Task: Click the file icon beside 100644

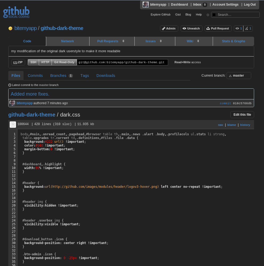Action: click(13, 124)
